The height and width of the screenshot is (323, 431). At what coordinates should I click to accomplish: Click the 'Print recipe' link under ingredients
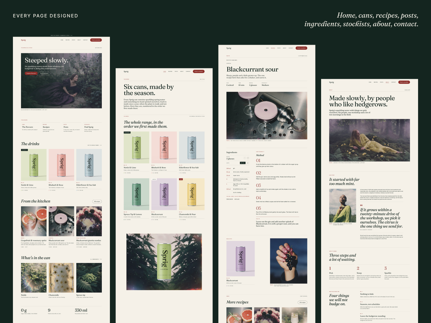(x=230, y=199)
